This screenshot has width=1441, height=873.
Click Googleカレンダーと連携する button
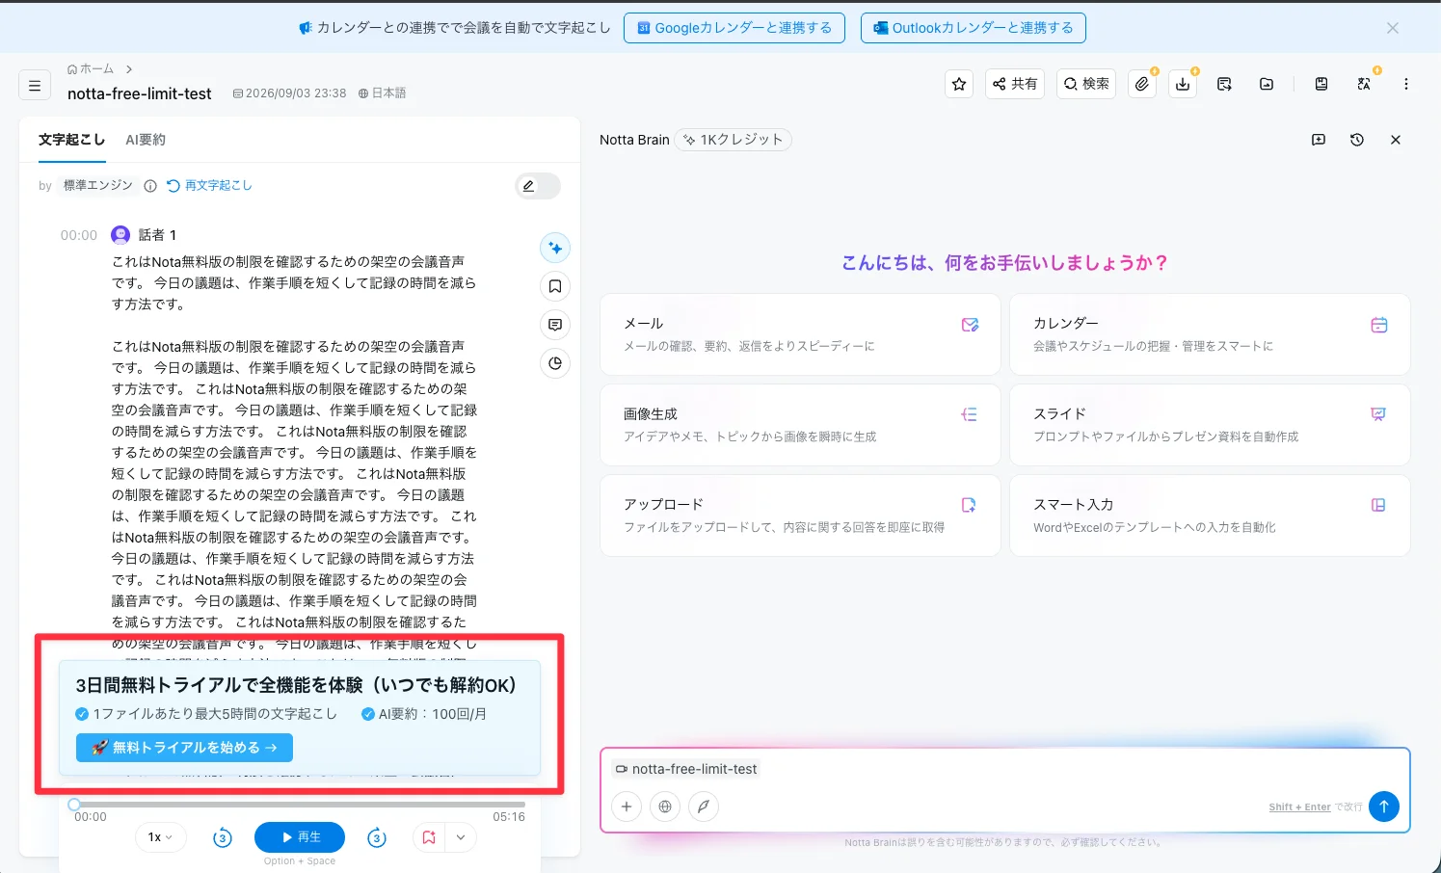coord(734,28)
